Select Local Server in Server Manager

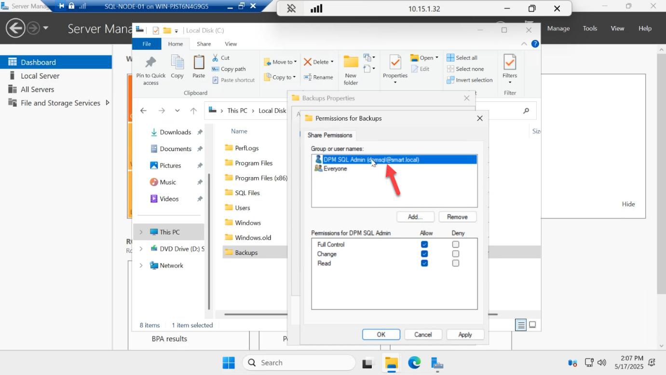[40, 76]
